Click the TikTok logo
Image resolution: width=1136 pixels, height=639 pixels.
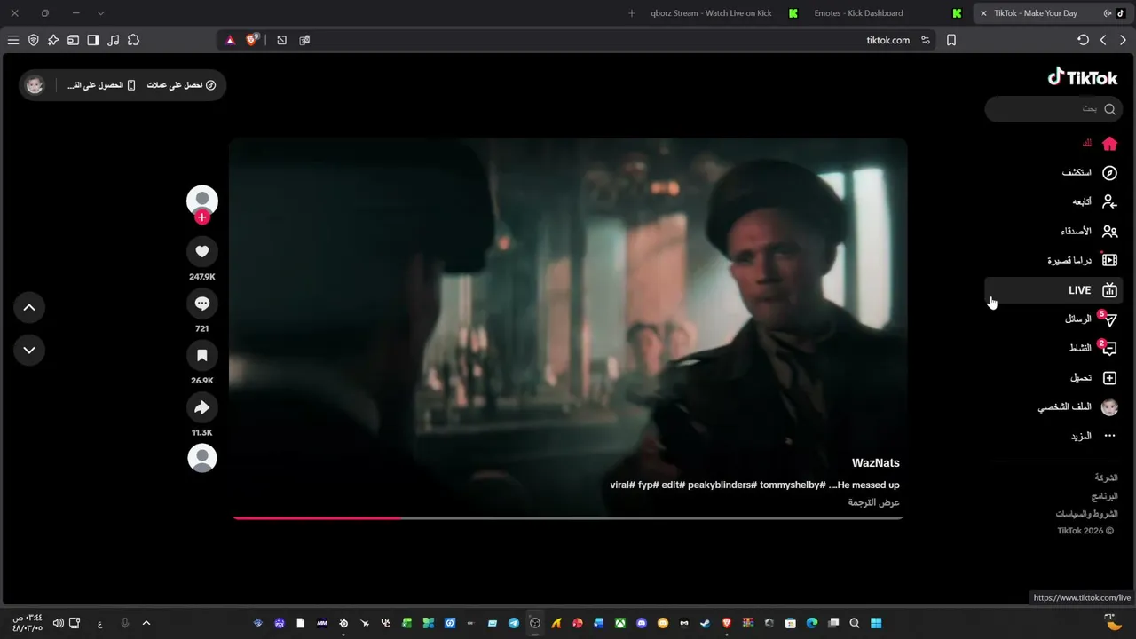(1083, 77)
